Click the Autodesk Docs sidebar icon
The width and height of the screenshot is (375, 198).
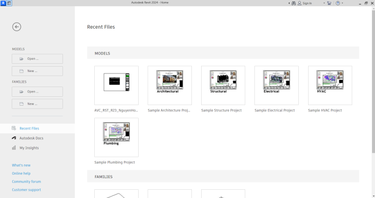pos(14,138)
